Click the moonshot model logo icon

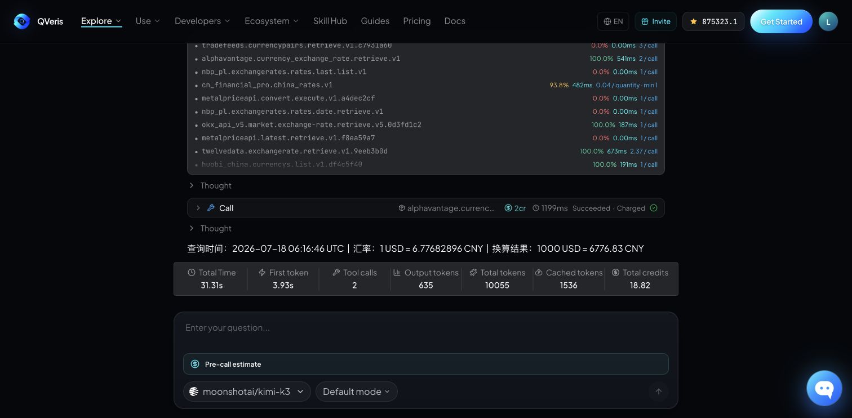click(x=194, y=392)
